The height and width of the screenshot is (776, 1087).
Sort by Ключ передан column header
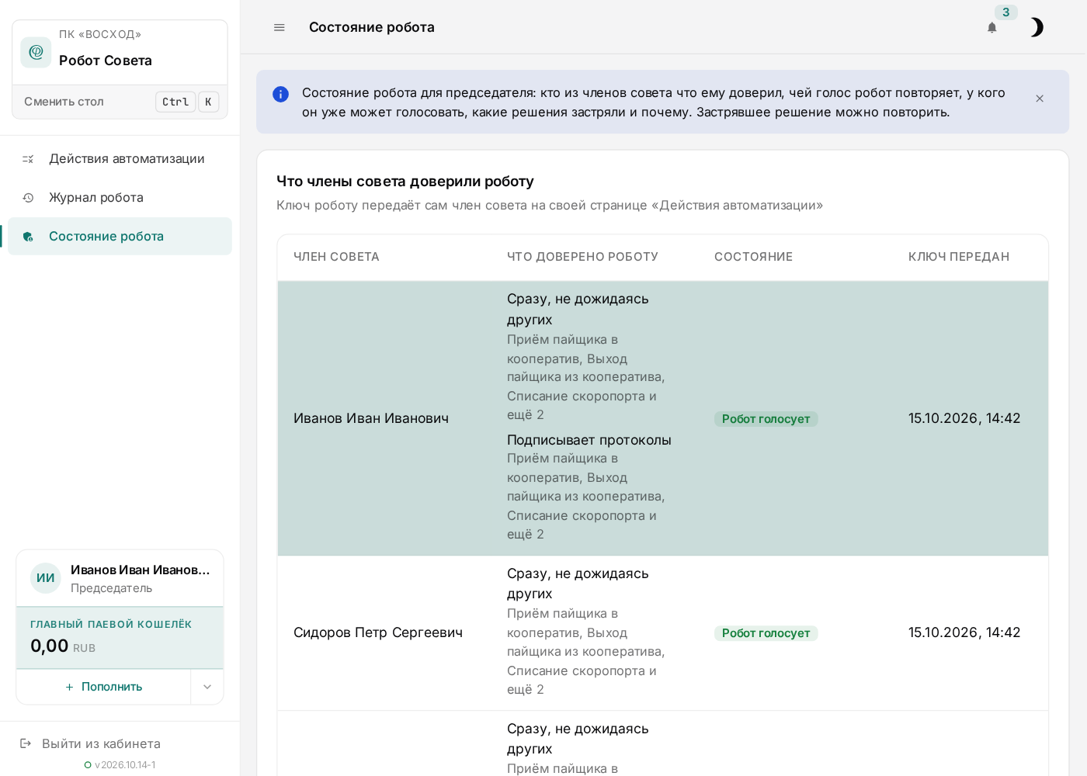(959, 257)
